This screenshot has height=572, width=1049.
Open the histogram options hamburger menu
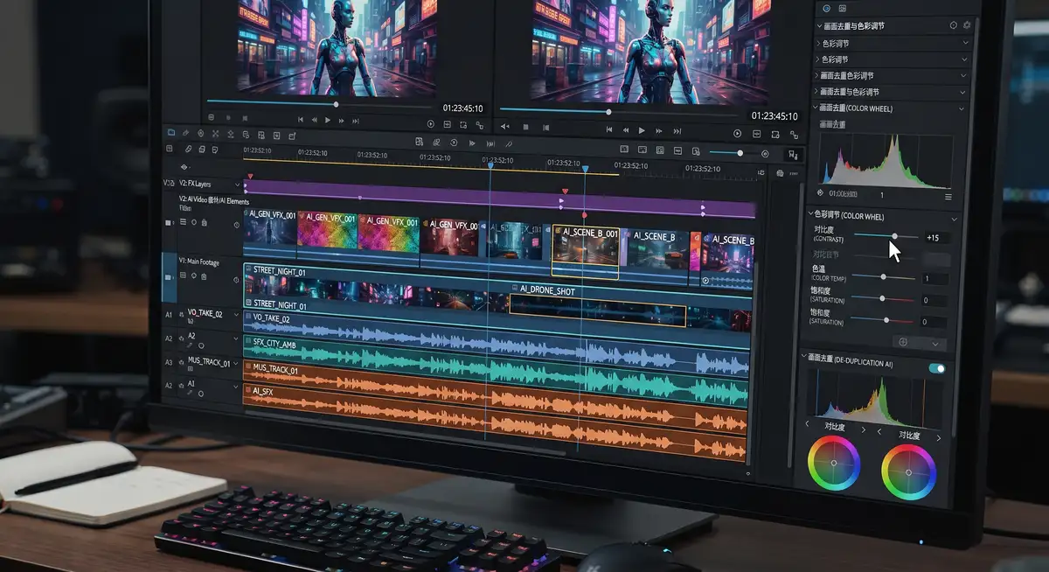click(948, 197)
